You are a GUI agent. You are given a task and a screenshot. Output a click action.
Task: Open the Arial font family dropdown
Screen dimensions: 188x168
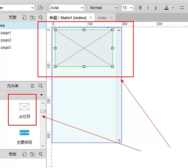pos(67,8)
